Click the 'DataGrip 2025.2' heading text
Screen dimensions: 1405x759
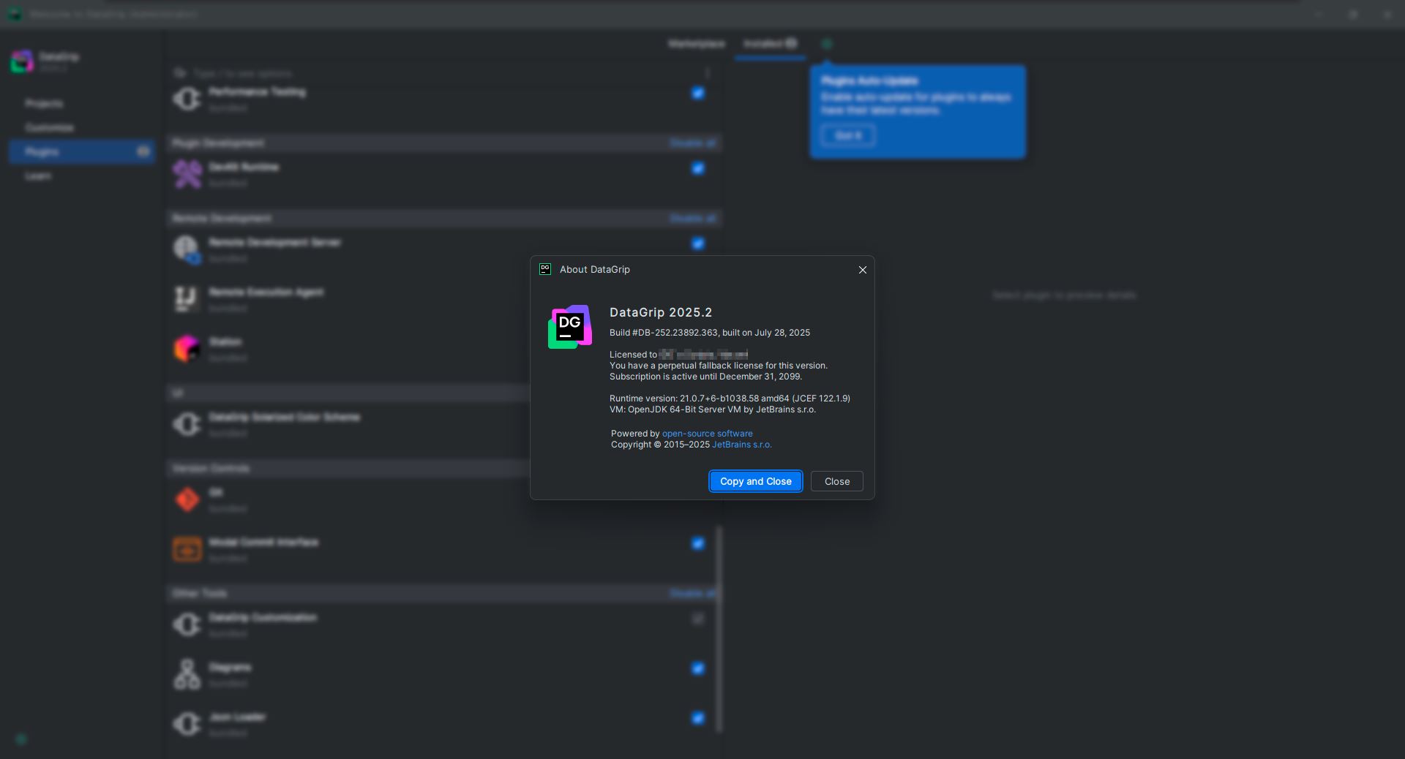pos(661,312)
